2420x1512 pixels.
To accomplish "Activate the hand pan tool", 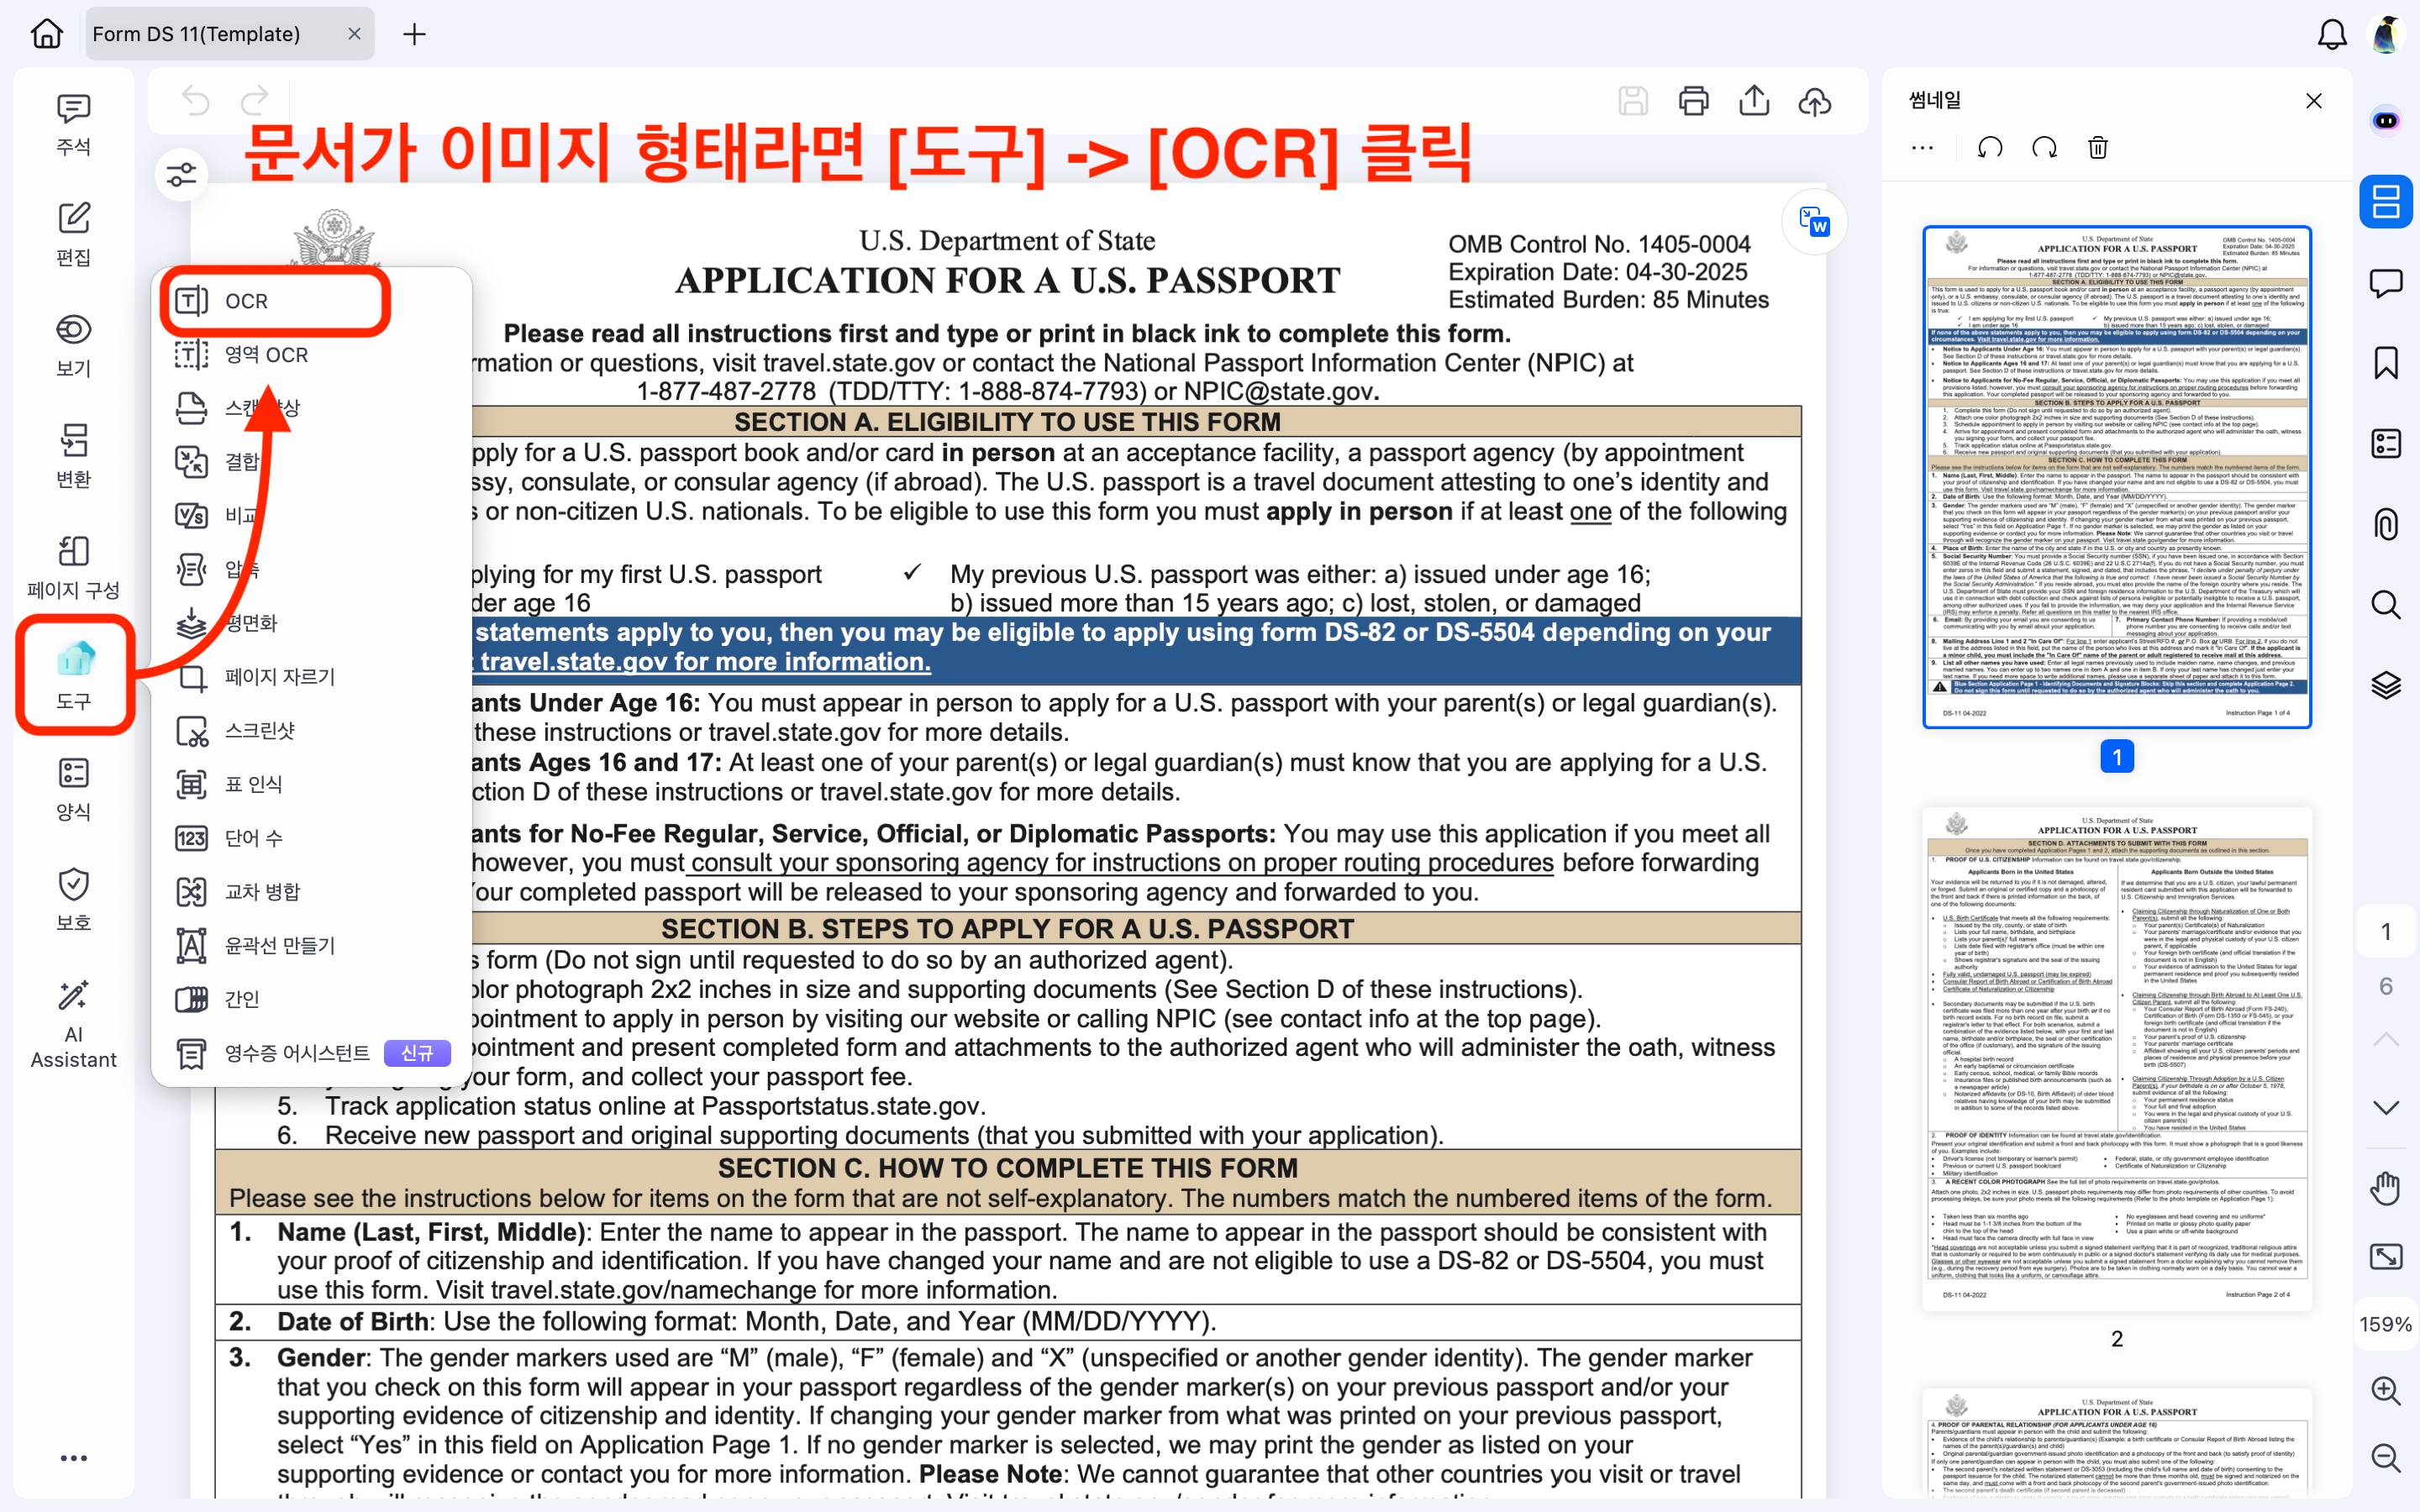I will coord(2386,1188).
